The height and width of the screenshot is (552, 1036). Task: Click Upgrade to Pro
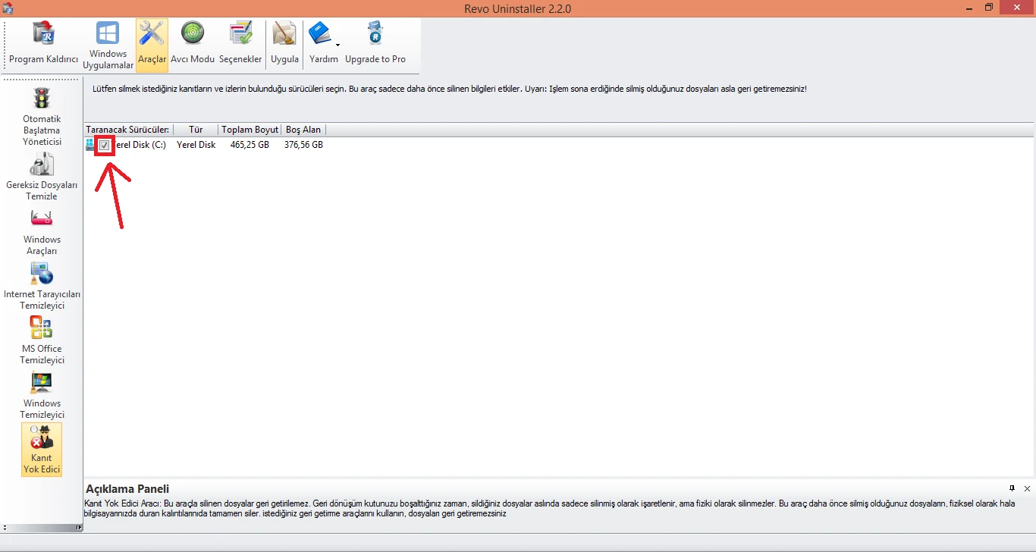pos(375,45)
